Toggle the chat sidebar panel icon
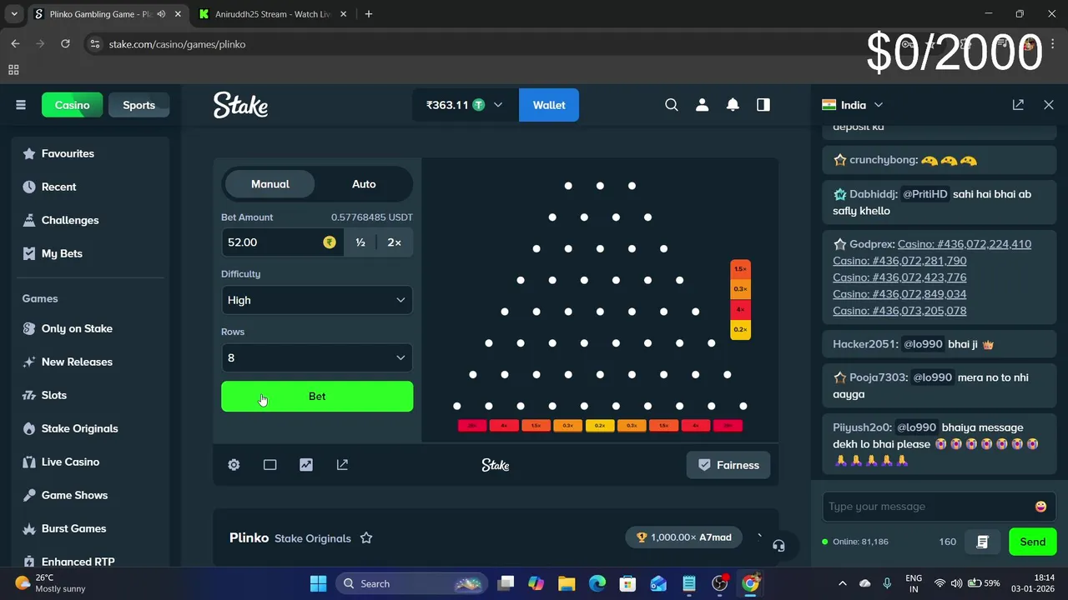Viewport: 1068px width, 600px height. (763, 105)
